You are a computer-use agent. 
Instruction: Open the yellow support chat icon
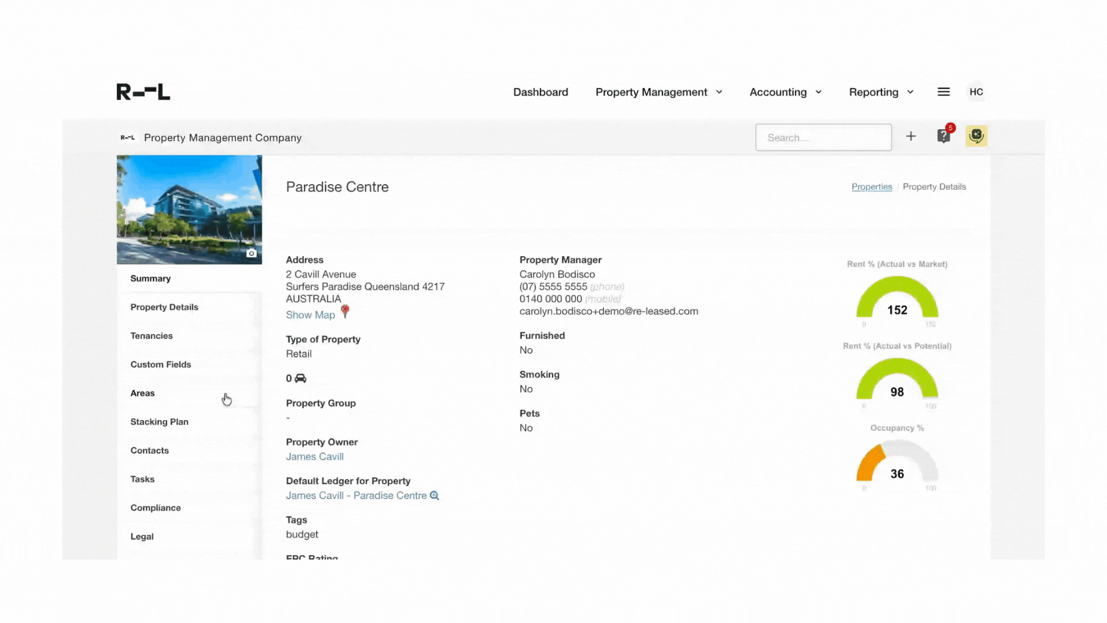(976, 137)
